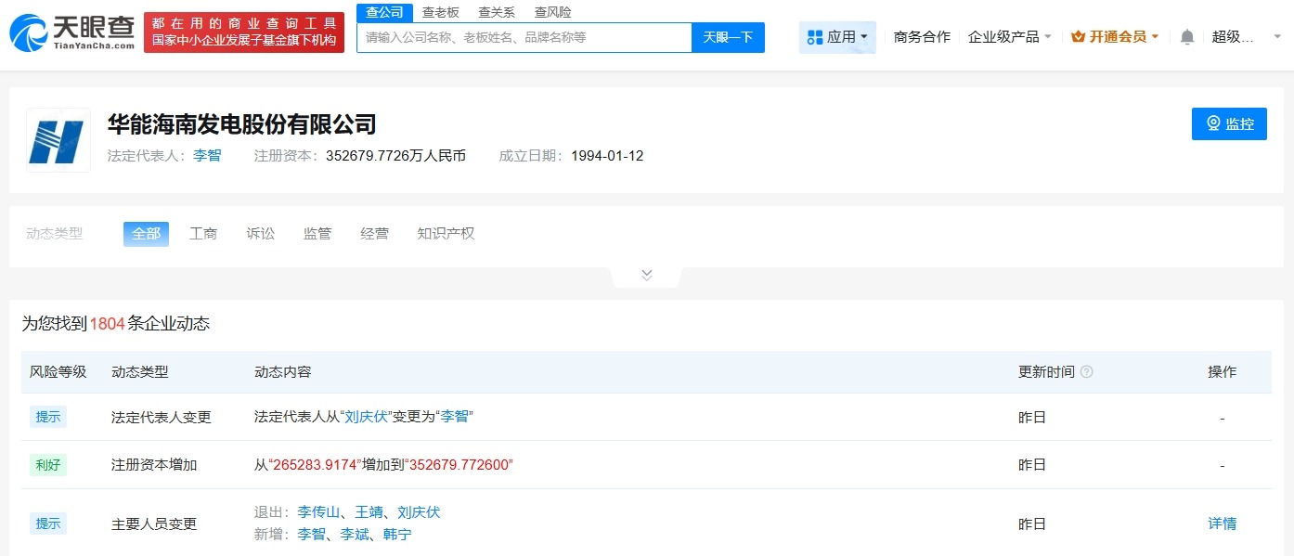Select the 工商 filter tab
Viewport: 1294px width, 556px height.
(x=203, y=233)
